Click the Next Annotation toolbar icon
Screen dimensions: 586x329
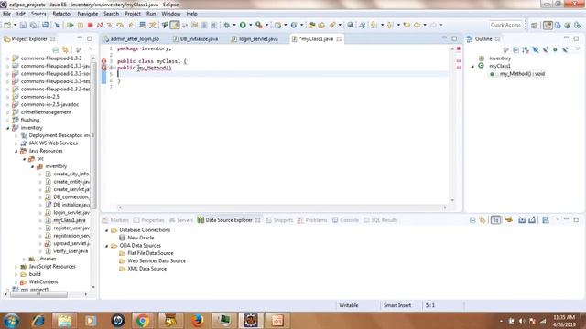(x=374, y=25)
